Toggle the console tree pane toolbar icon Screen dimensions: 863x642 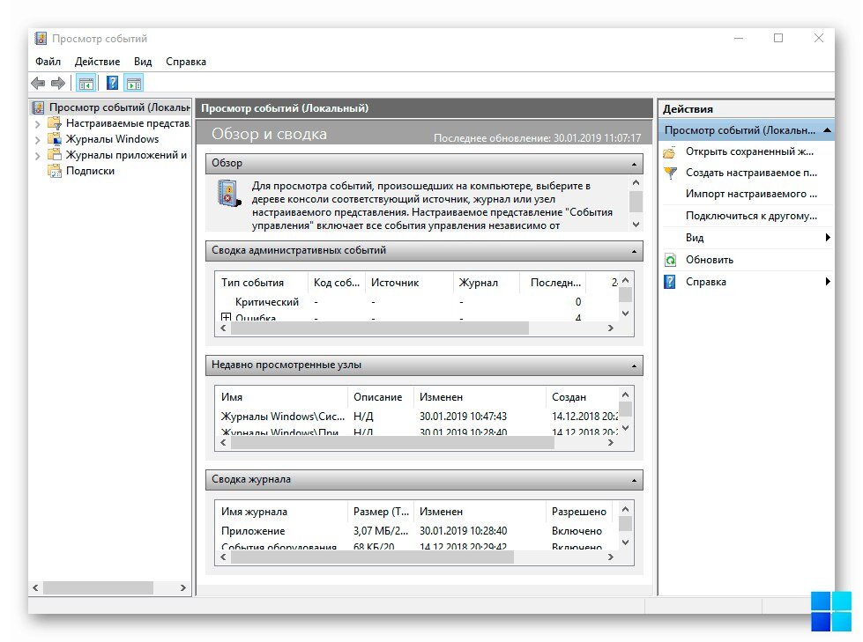pos(86,84)
